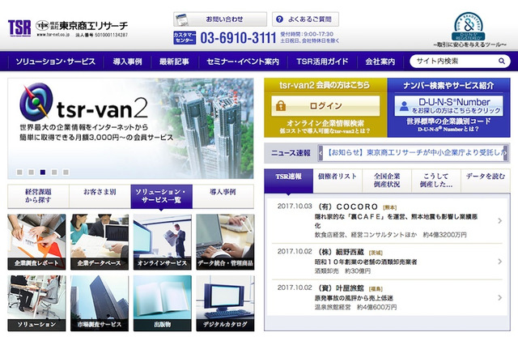Click the padlock icon on the login button
518x345 pixels.
pos(281,106)
